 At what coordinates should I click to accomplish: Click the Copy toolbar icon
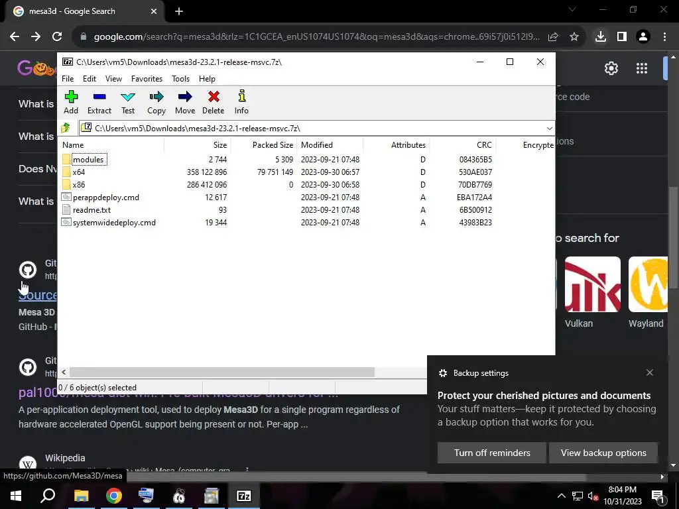[156, 102]
